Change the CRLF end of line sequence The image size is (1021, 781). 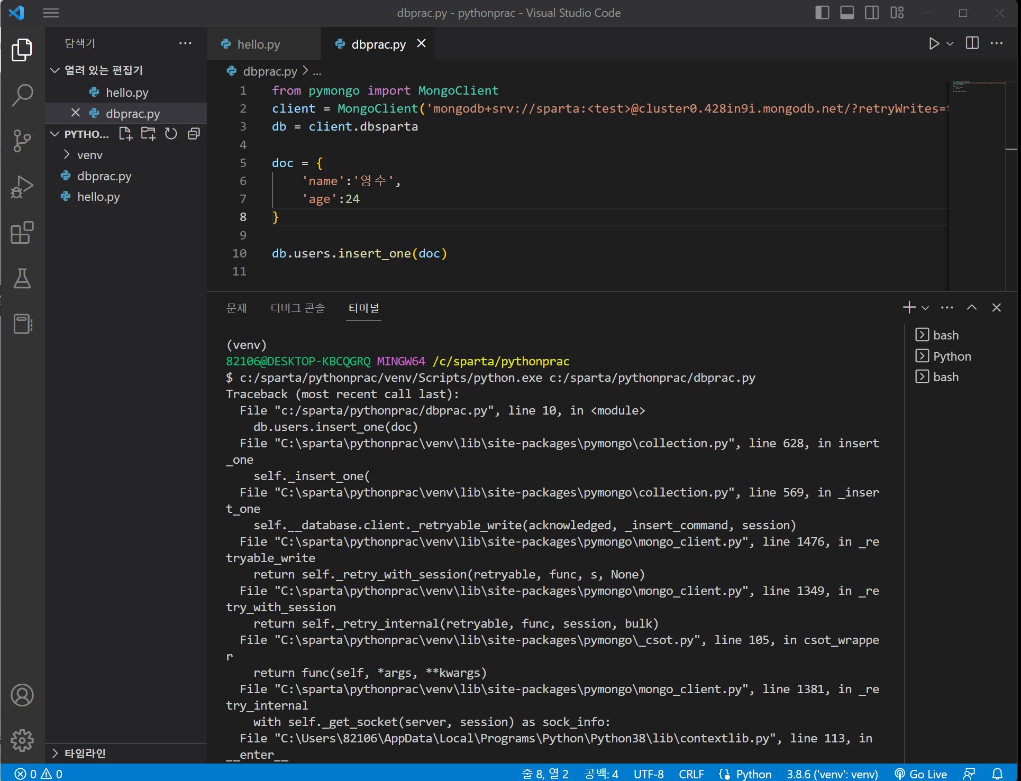point(691,774)
